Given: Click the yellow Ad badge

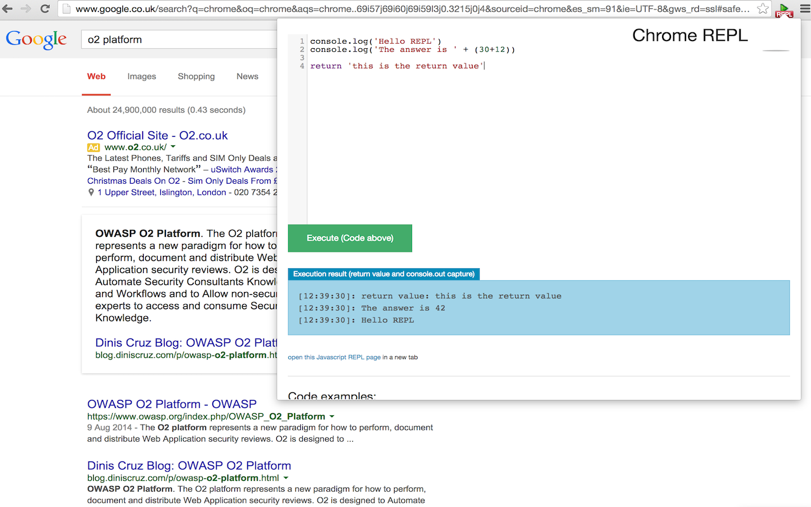Looking at the screenshot, I should click(x=94, y=147).
